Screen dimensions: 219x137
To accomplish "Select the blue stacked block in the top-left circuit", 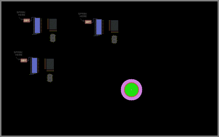I will click(37, 25).
